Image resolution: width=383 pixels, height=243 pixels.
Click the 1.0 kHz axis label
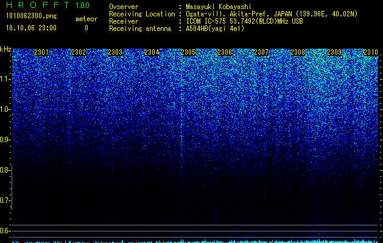5,110
